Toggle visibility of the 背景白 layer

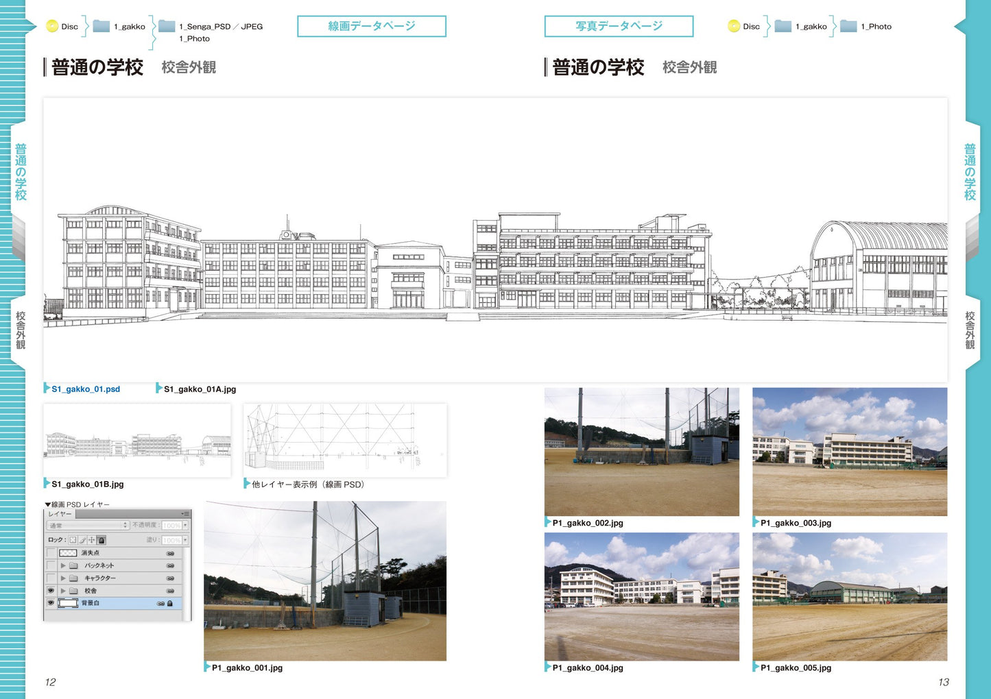(x=51, y=603)
